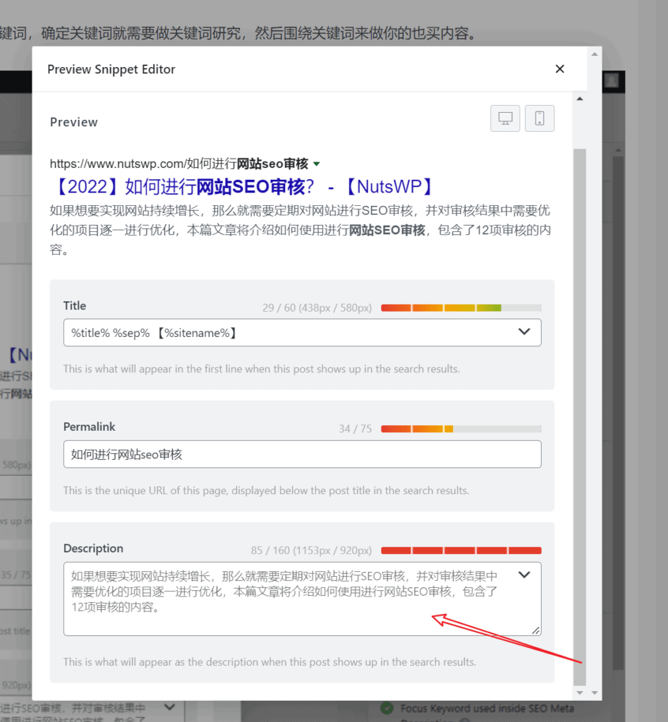
Task: Click the outer page scrollbar down arrow
Action: pyautogui.click(x=595, y=692)
